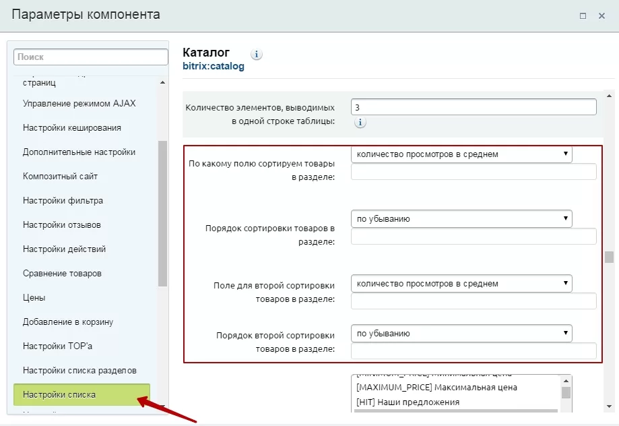619x426 pixels.
Task: Click the property list box scroll-up arrow
Action: click(566, 381)
